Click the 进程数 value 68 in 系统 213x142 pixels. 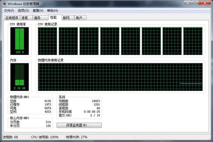click(x=99, y=108)
